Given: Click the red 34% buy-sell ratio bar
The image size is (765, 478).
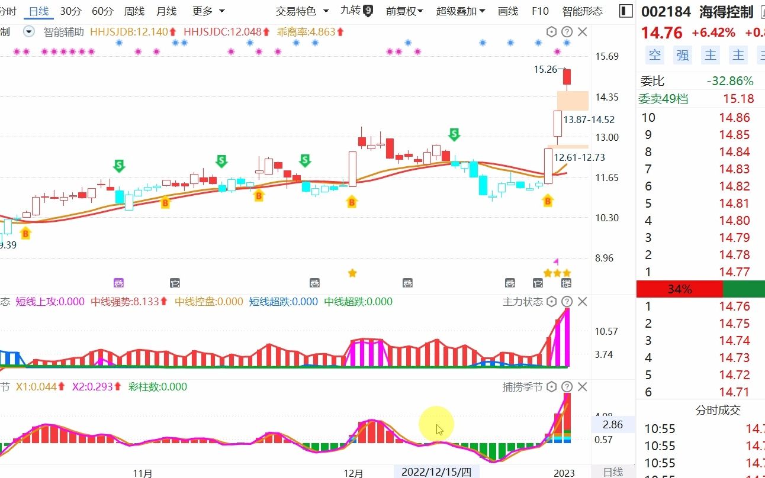Looking at the screenshot, I should click(680, 289).
